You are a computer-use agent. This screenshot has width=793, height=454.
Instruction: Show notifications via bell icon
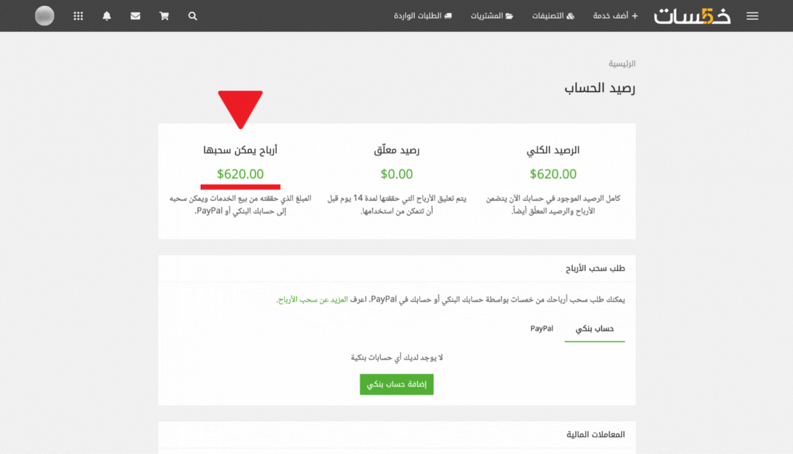coord(107,16)
